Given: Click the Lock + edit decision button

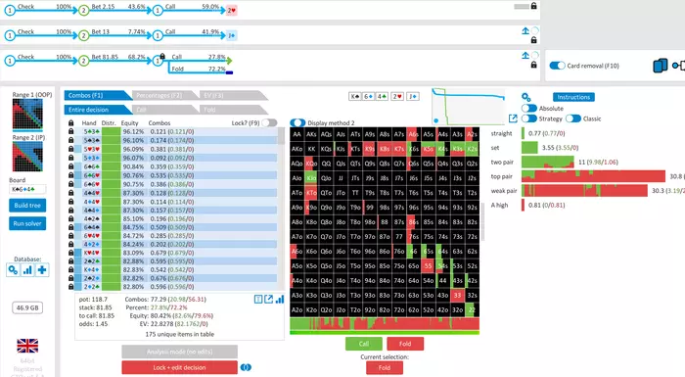Looking at the screenshot, I should click(179, 367).
